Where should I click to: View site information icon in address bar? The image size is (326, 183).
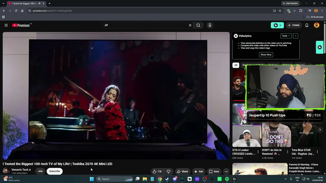(30, 11)
